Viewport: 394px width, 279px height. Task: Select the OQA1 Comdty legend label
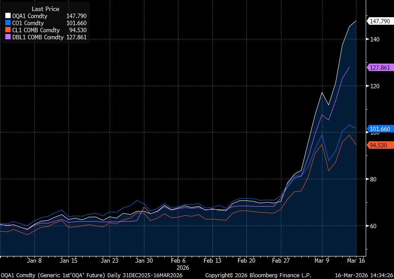point(30,16)
